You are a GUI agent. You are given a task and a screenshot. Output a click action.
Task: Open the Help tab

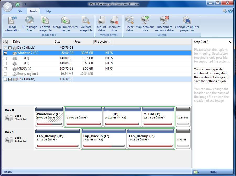click(x=47, y=11)
